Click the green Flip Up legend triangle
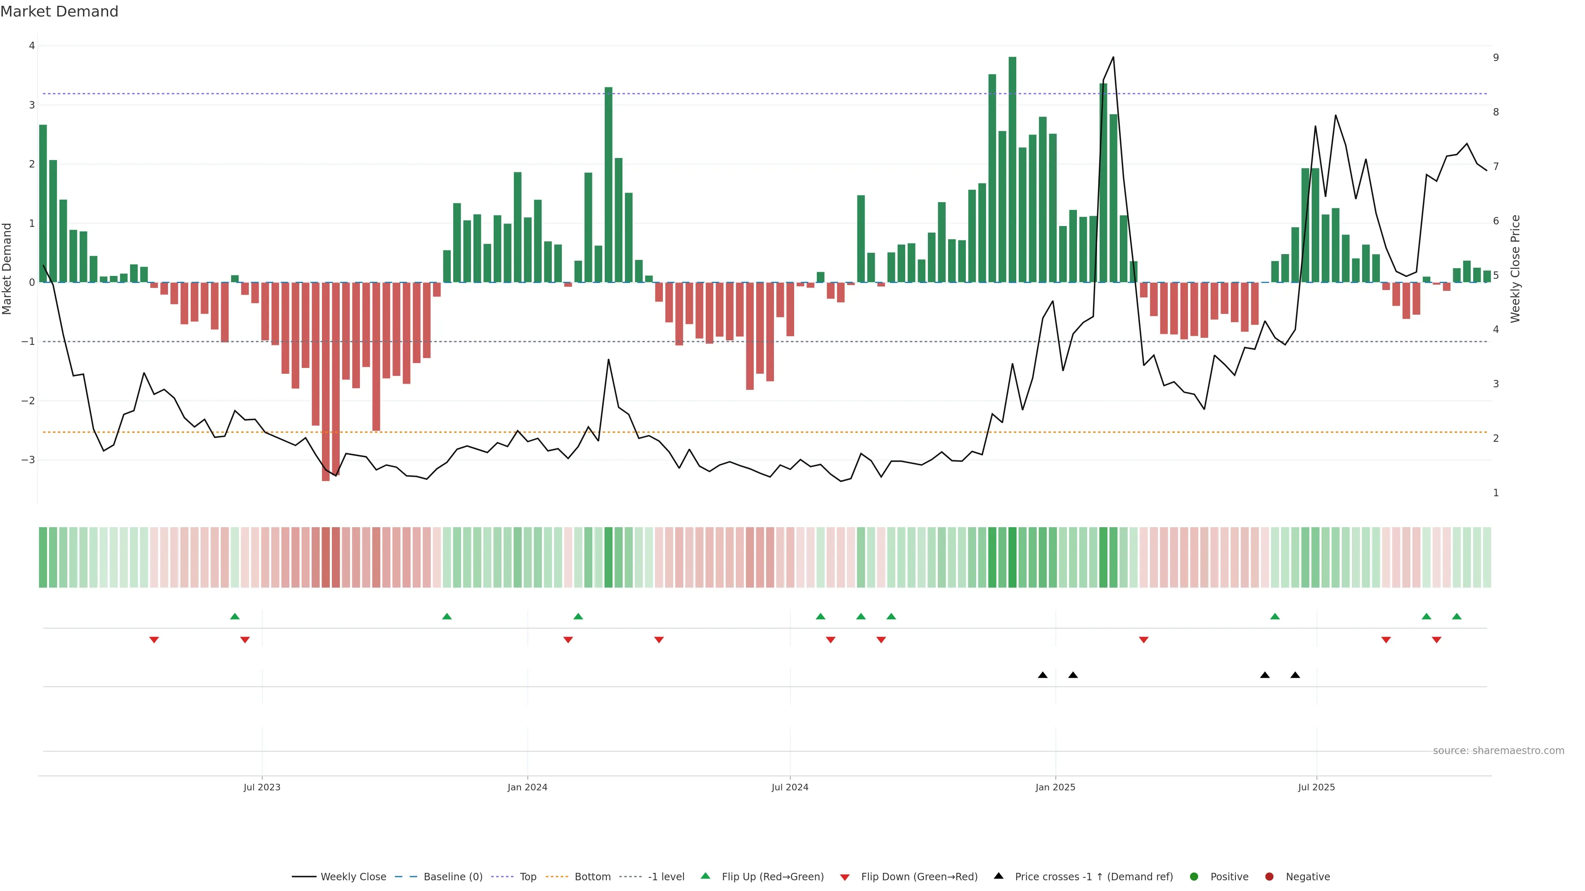 pos(706,876)
